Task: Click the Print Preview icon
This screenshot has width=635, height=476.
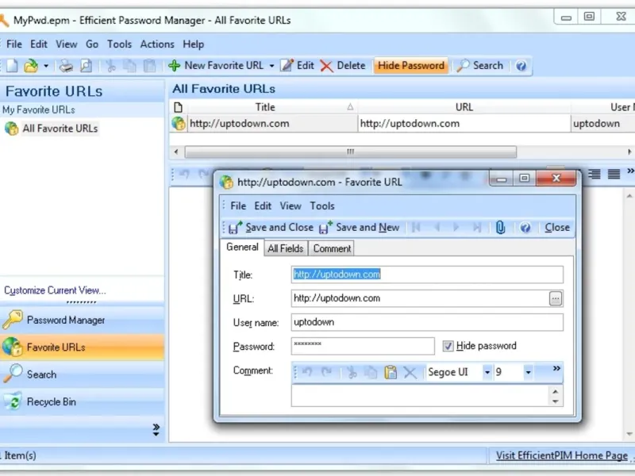Action: tap(86, 66)
